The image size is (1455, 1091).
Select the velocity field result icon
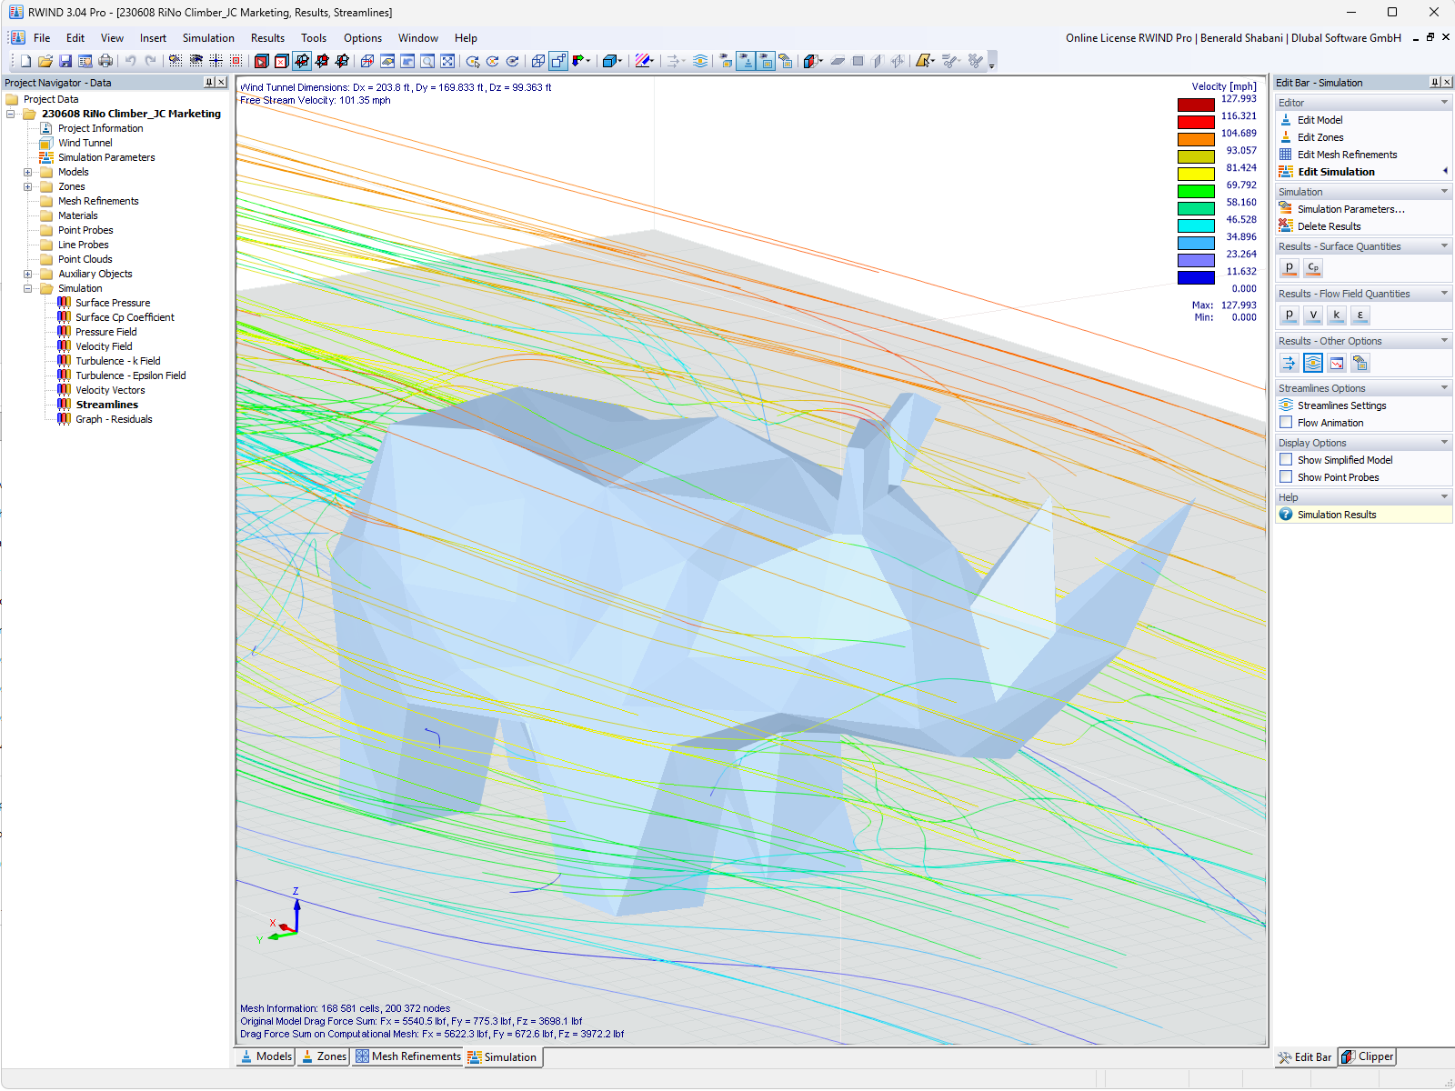tap(104, 346)
